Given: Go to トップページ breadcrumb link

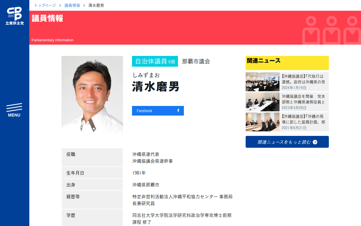Looking at the screenshot, I should (45, 5).
